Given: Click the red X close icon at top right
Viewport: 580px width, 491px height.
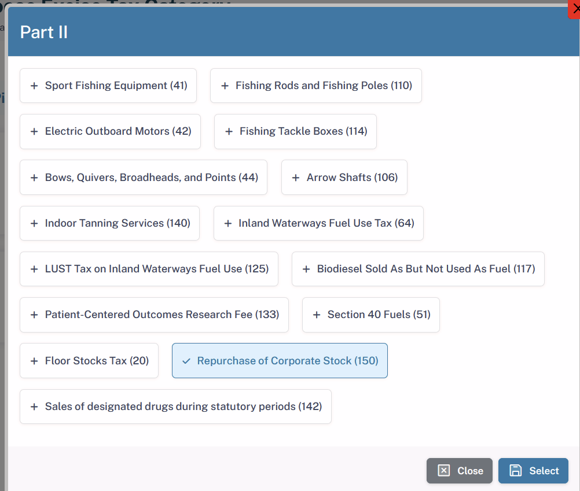Looking at the screenshot, I should 574,9.
